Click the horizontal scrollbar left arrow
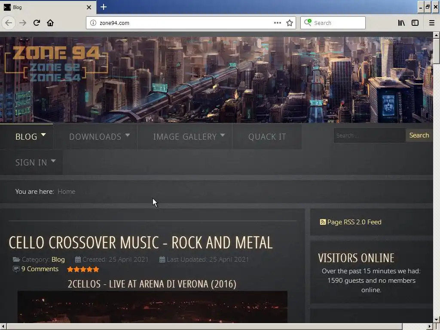This screenshot has height=330, width=440. point(3,327)
